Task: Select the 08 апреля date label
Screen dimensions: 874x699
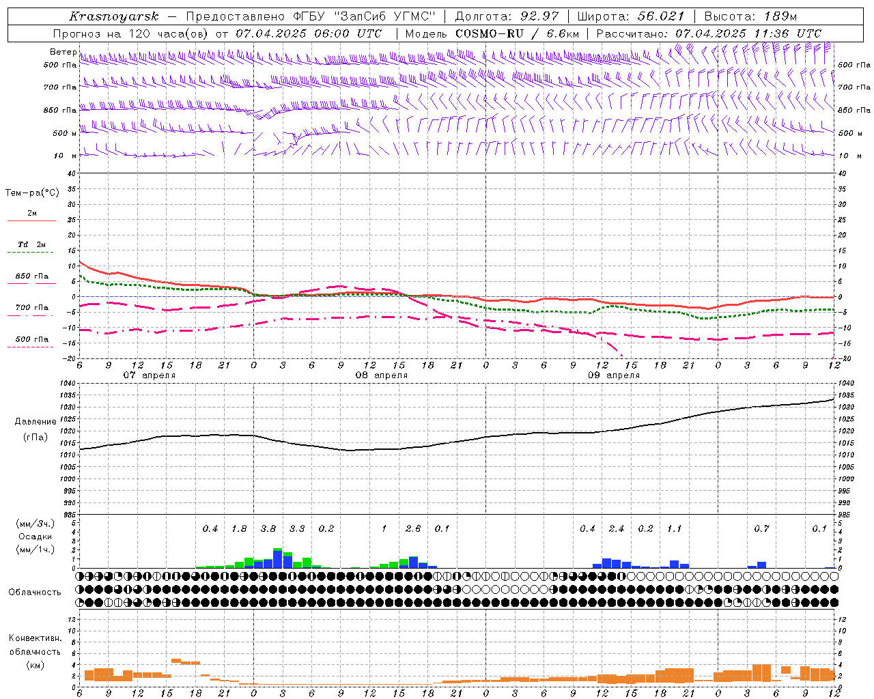Action: click(x=381, y=375)
